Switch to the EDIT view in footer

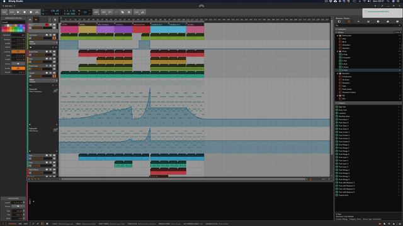(x=26, y=224)
